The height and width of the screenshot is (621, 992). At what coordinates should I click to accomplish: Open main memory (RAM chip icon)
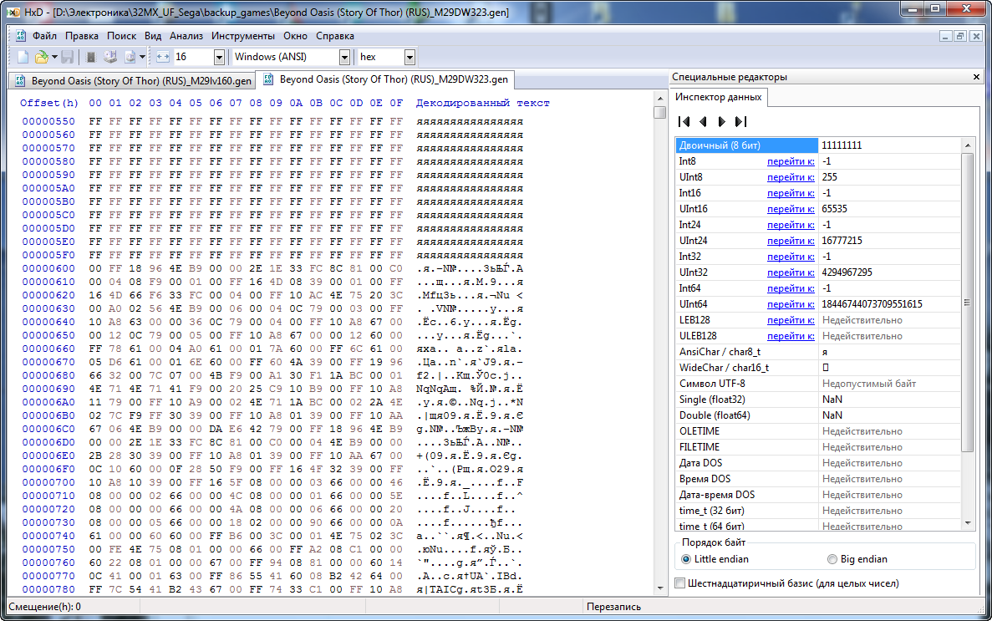[90, 57]
